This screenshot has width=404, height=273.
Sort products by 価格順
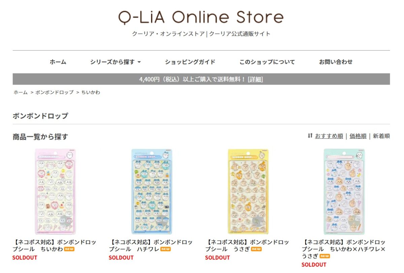pyautogui.click(x=358, y=136)
